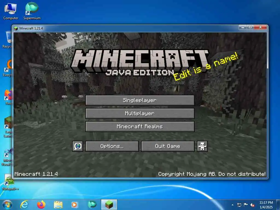The height and width of the screenshot is (210, 280).
Task: Click the Minecraft window title bar icon
Action: (x=16, y=28)
